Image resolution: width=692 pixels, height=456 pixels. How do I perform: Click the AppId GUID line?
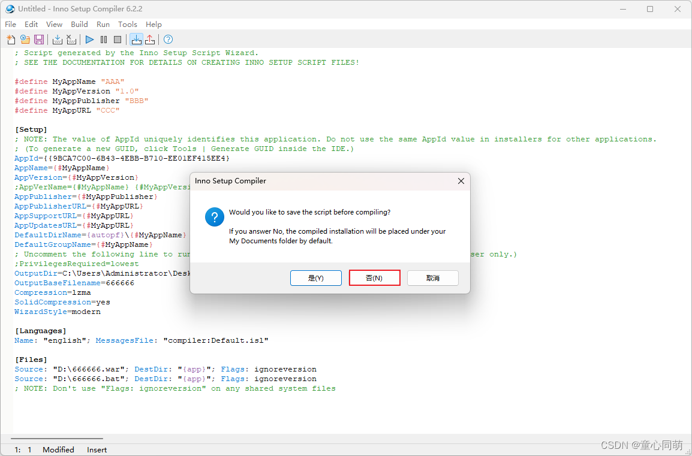tap(122, 158)
